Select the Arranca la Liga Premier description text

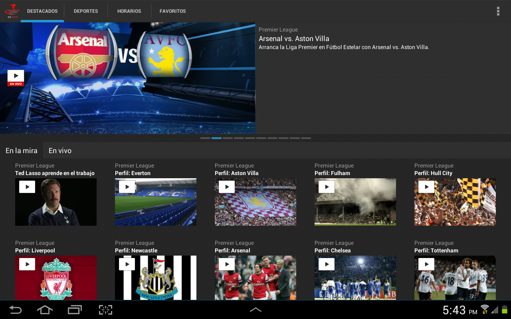tap(344, 47)
